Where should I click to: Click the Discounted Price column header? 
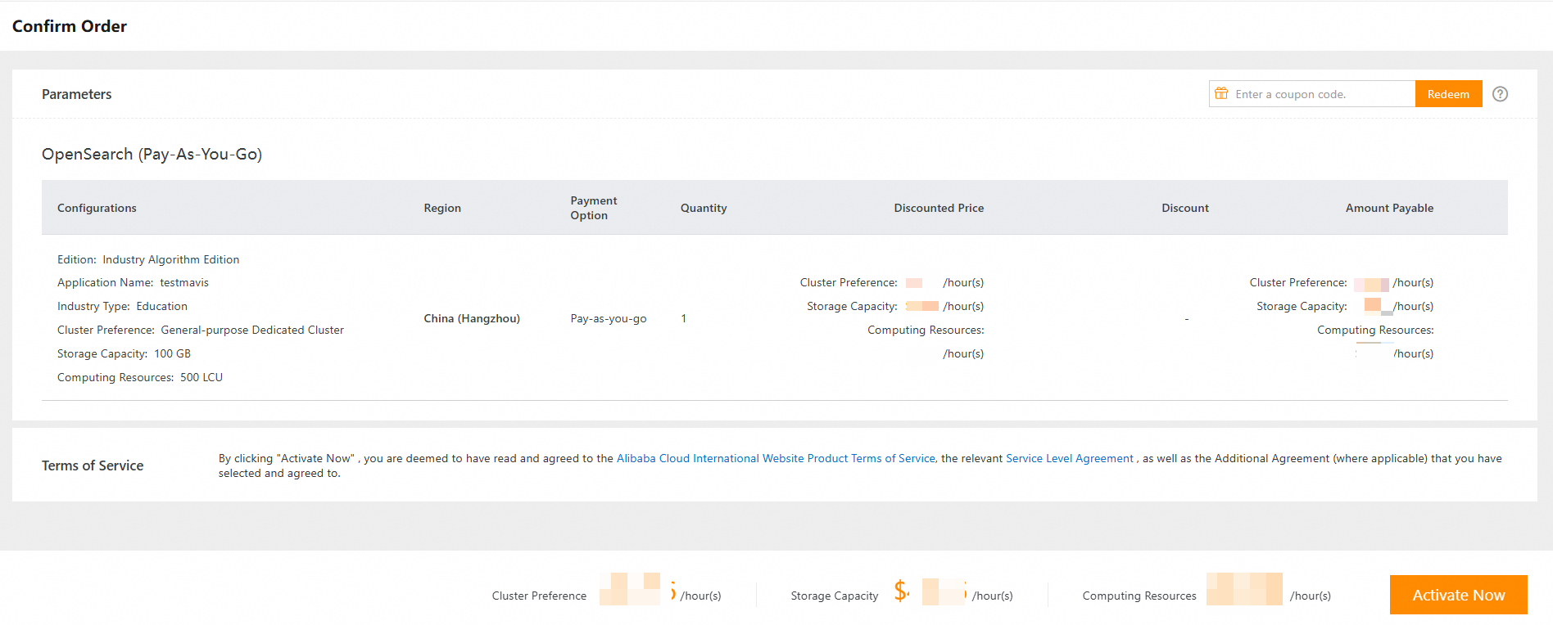point(939,208)
